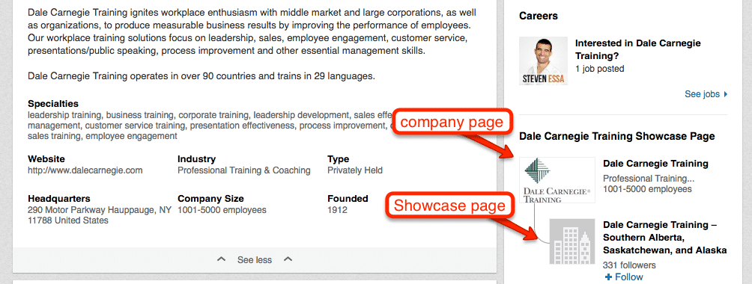Open the Dale Carnegie Training company page link
This screenshot has height=284, width=752.
click(655, 164)
